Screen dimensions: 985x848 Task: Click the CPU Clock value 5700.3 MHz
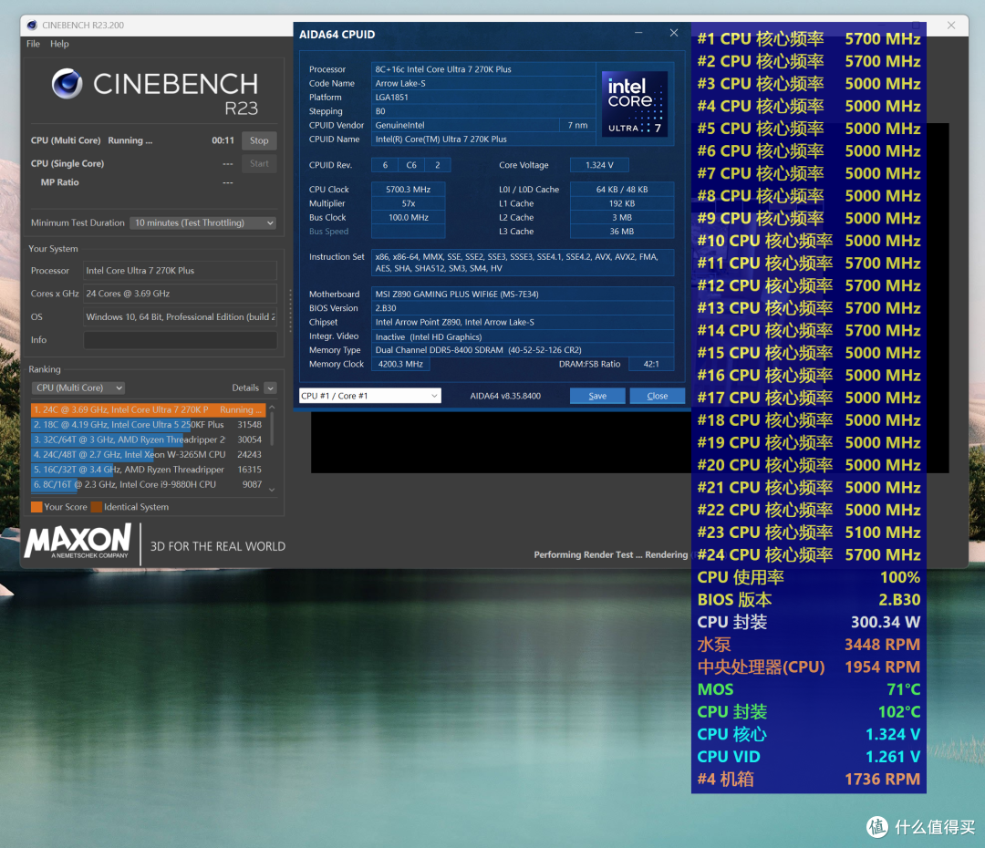(x=409, y=190)
